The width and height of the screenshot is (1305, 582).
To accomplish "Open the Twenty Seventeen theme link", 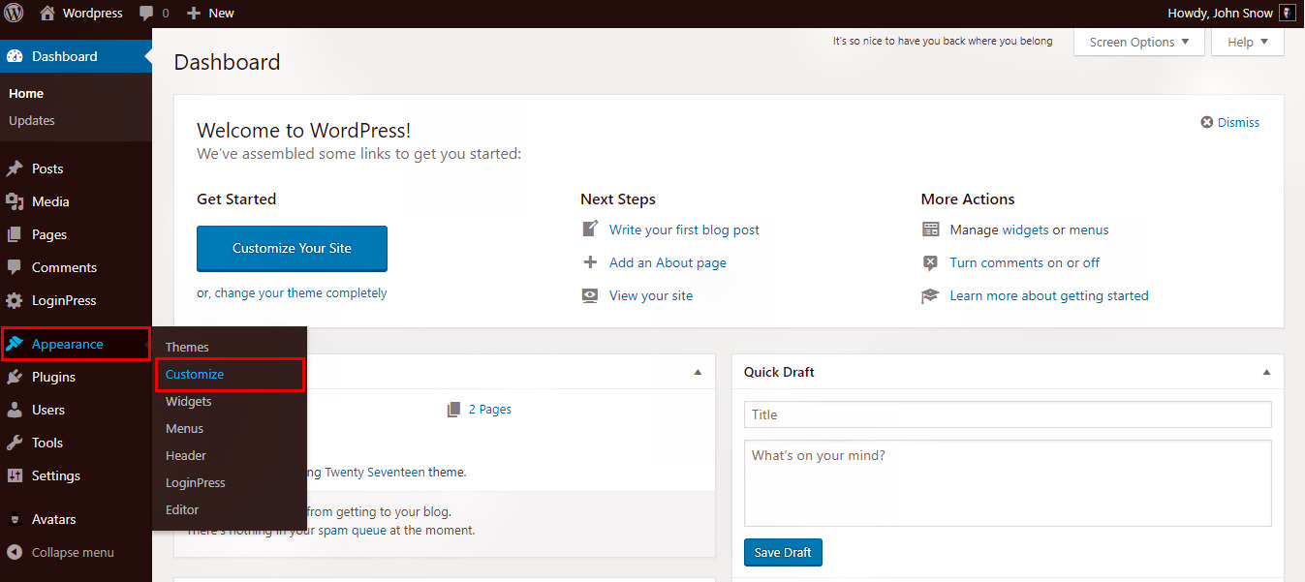I will [x=375, y=473].
